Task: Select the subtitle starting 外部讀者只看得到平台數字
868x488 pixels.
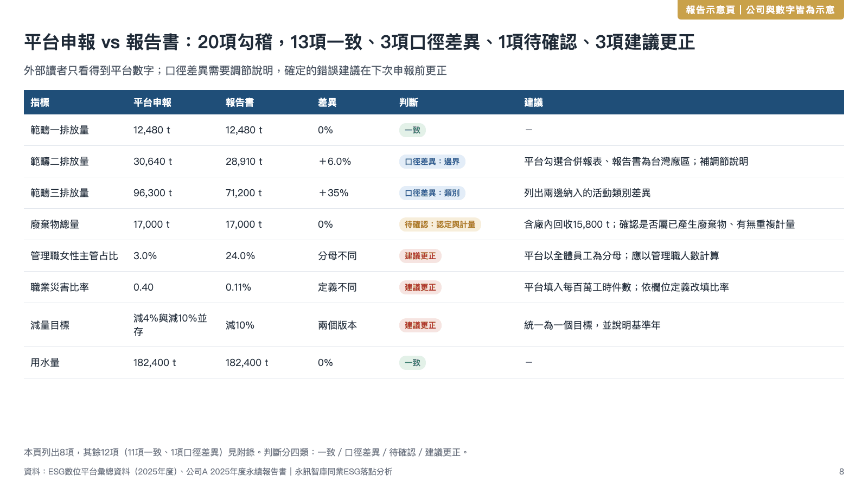Action: tap(235, 70)
